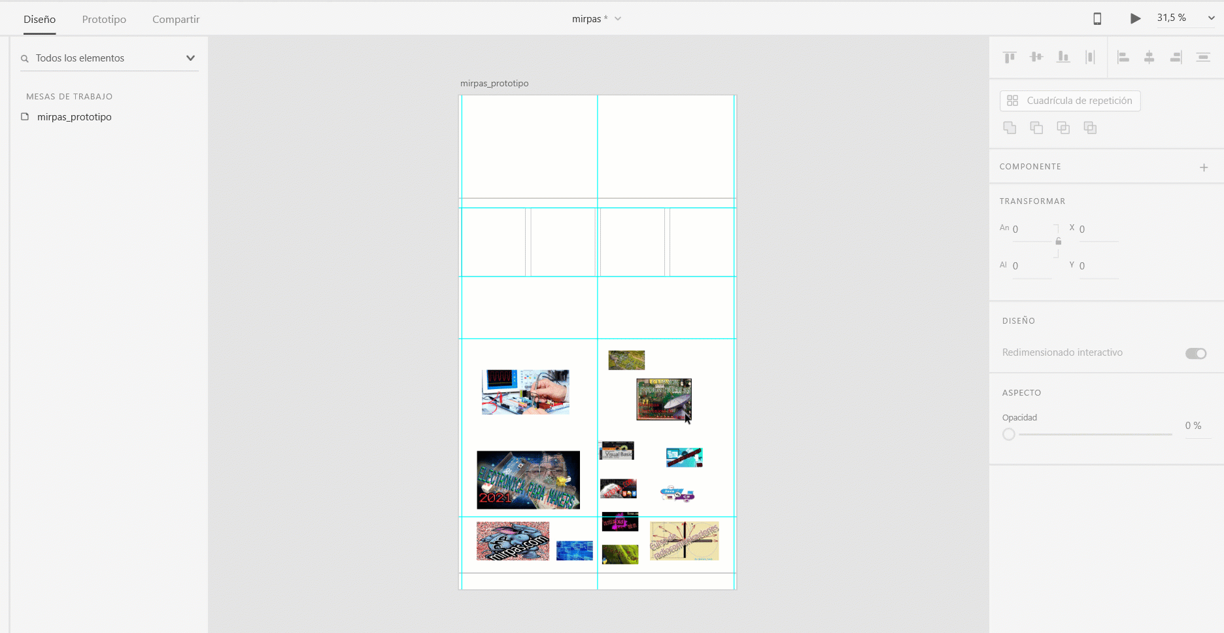Open the mobile device preview icon

1097,19
